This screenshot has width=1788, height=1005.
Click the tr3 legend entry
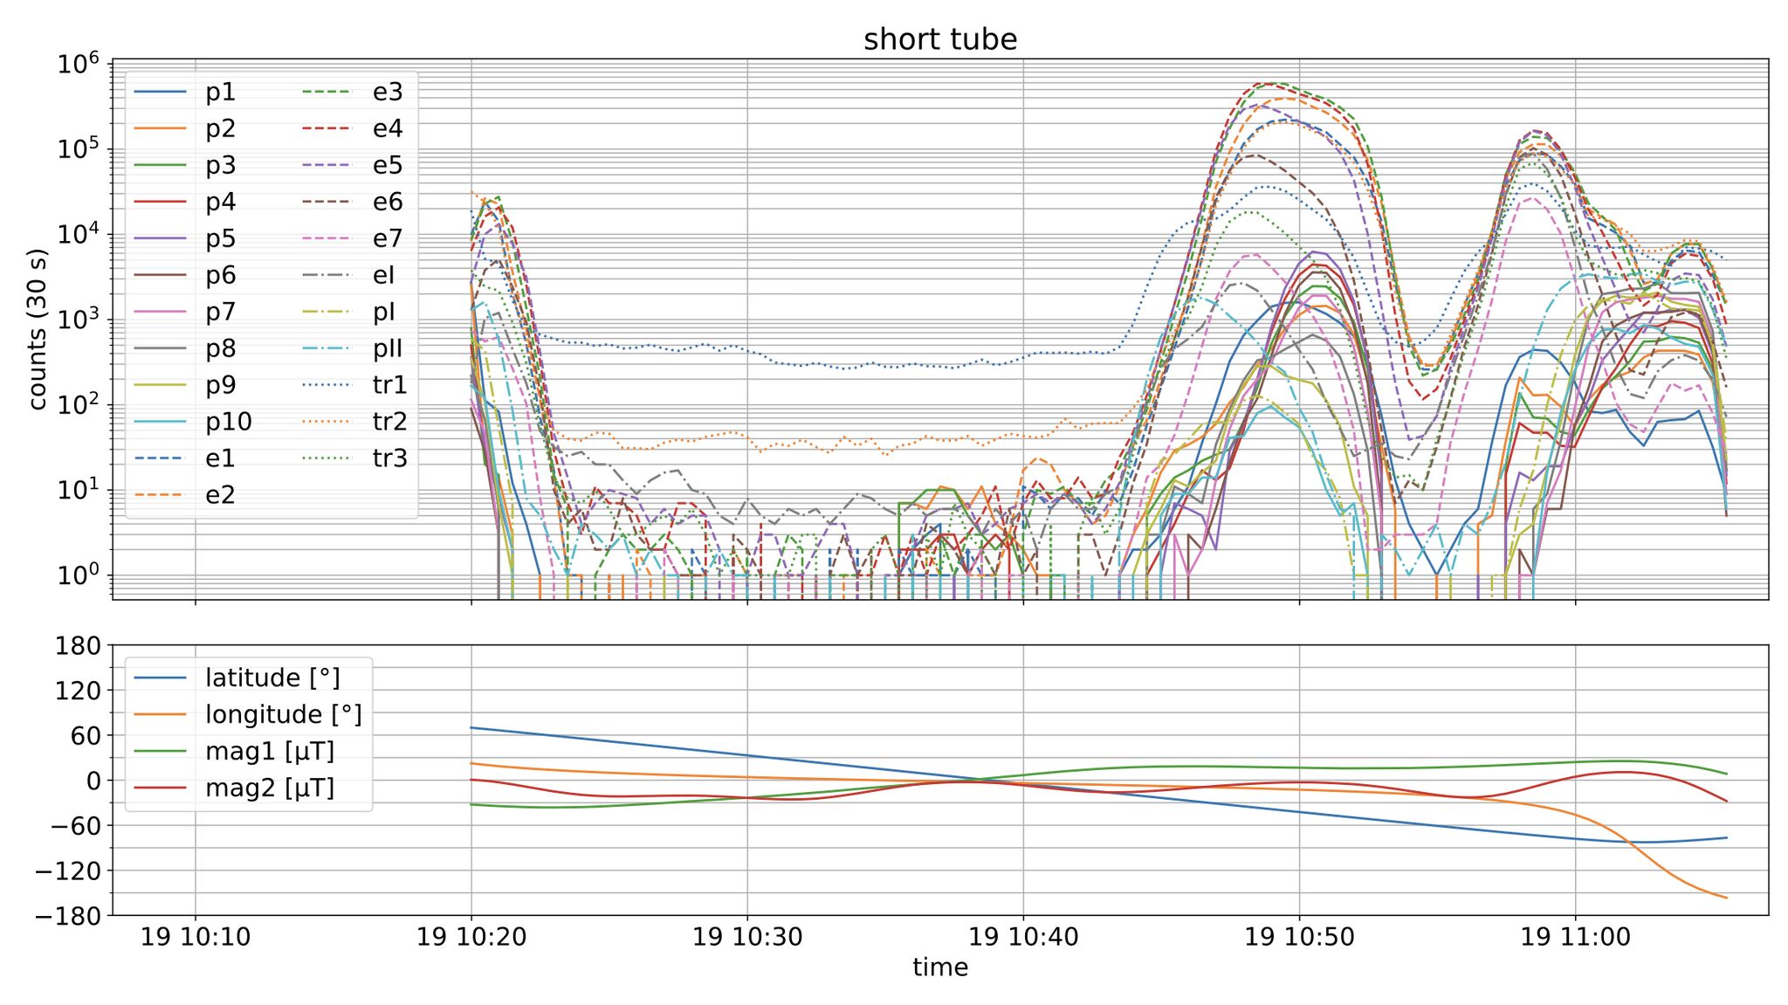[389, 458]
